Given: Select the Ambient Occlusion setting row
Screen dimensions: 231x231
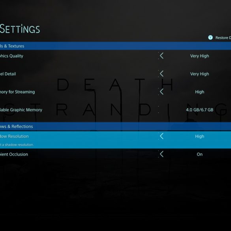Looking at the screenshot, I should (115, 154).
